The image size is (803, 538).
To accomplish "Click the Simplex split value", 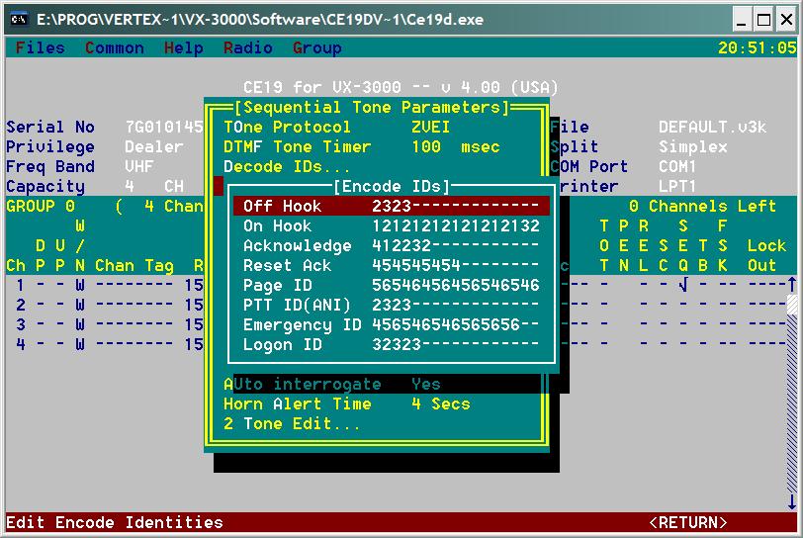I will point(693,147).
